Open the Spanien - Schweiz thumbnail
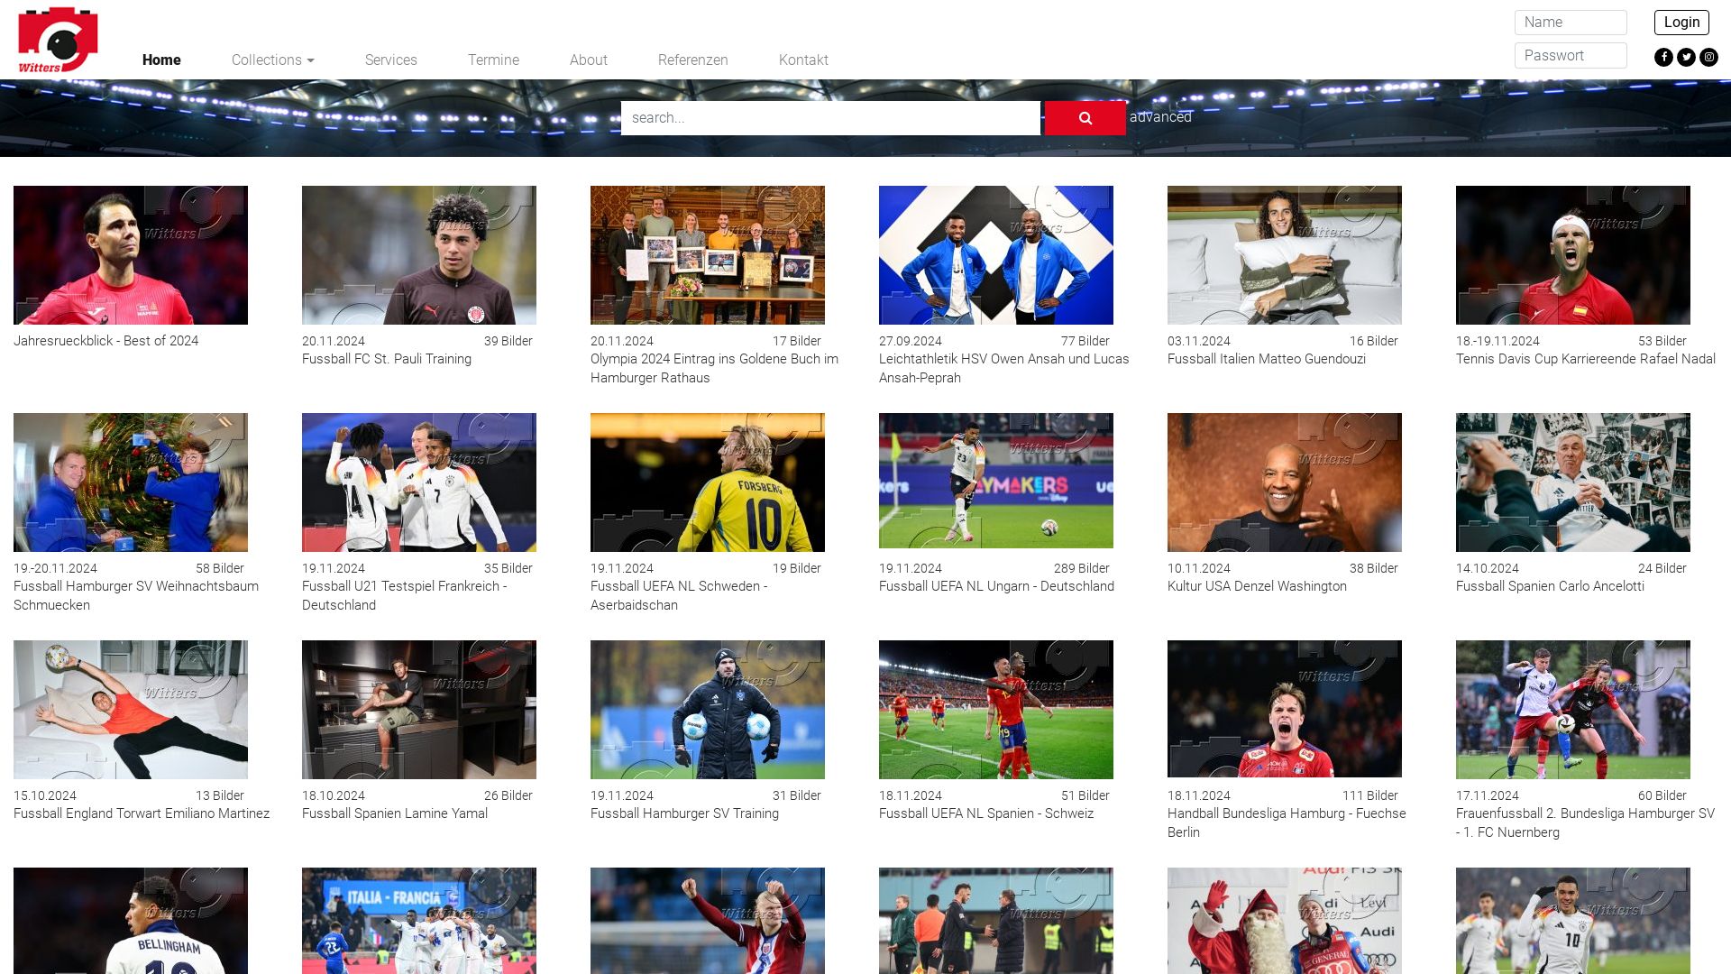 point(996,710)
